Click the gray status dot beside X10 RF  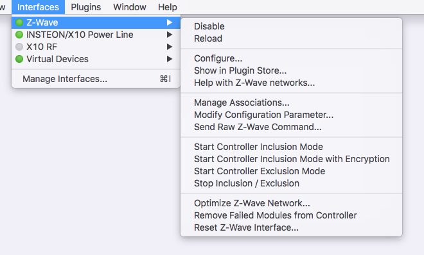click(19, 47)
